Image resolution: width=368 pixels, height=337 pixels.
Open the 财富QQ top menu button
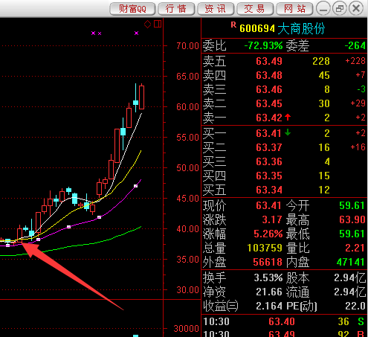coord(132,9)
